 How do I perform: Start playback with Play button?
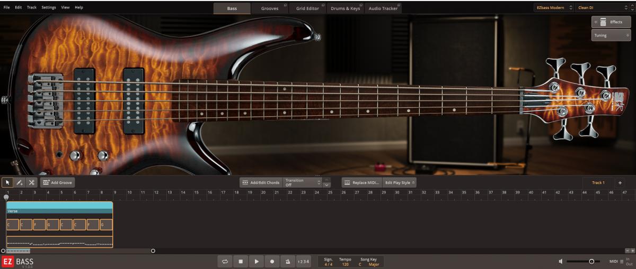point(257,261)
